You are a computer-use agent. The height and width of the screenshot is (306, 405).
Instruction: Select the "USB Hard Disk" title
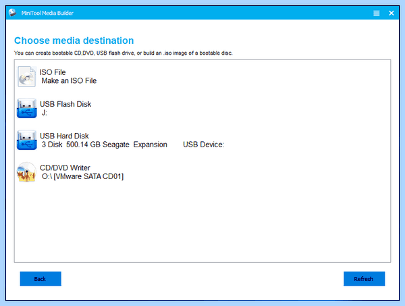[64, 136]
